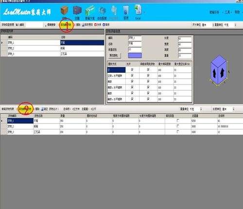Click 工艺品 name cell in cargo type list
The height and width of the screenshot is (209, 243).
(82, 54)
